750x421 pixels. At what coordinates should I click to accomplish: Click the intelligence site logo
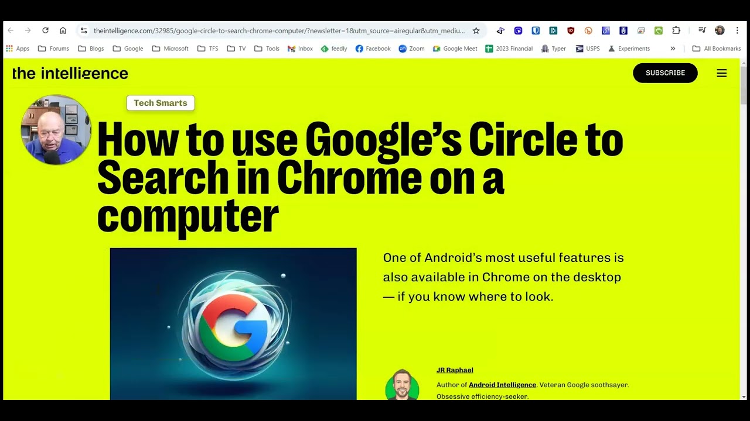(70, 73)
